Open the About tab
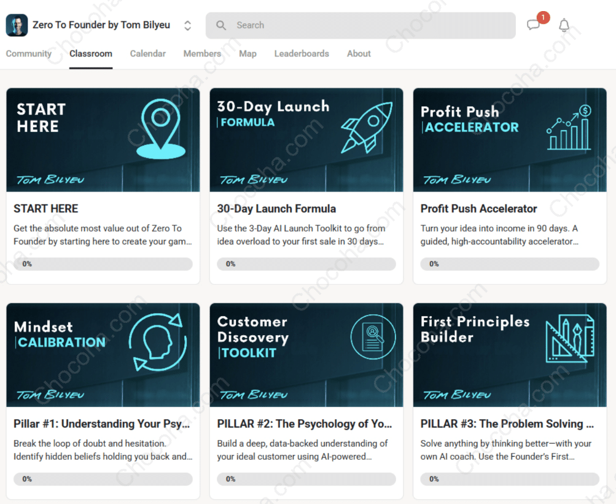616x504 pixels. (359, 54)
